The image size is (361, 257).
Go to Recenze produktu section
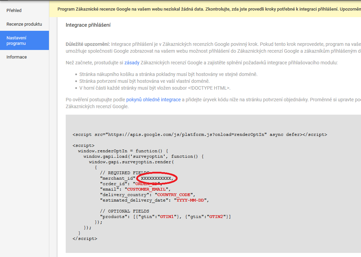pyautogui.click(x=24, y=24)
